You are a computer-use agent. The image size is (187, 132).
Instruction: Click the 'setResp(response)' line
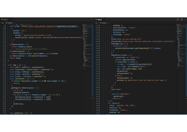coord(21,92)
